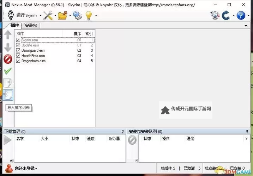Click the green checkmark enable-all icon
Viewport: 253px width, 176px height.
tap(8, 71)
